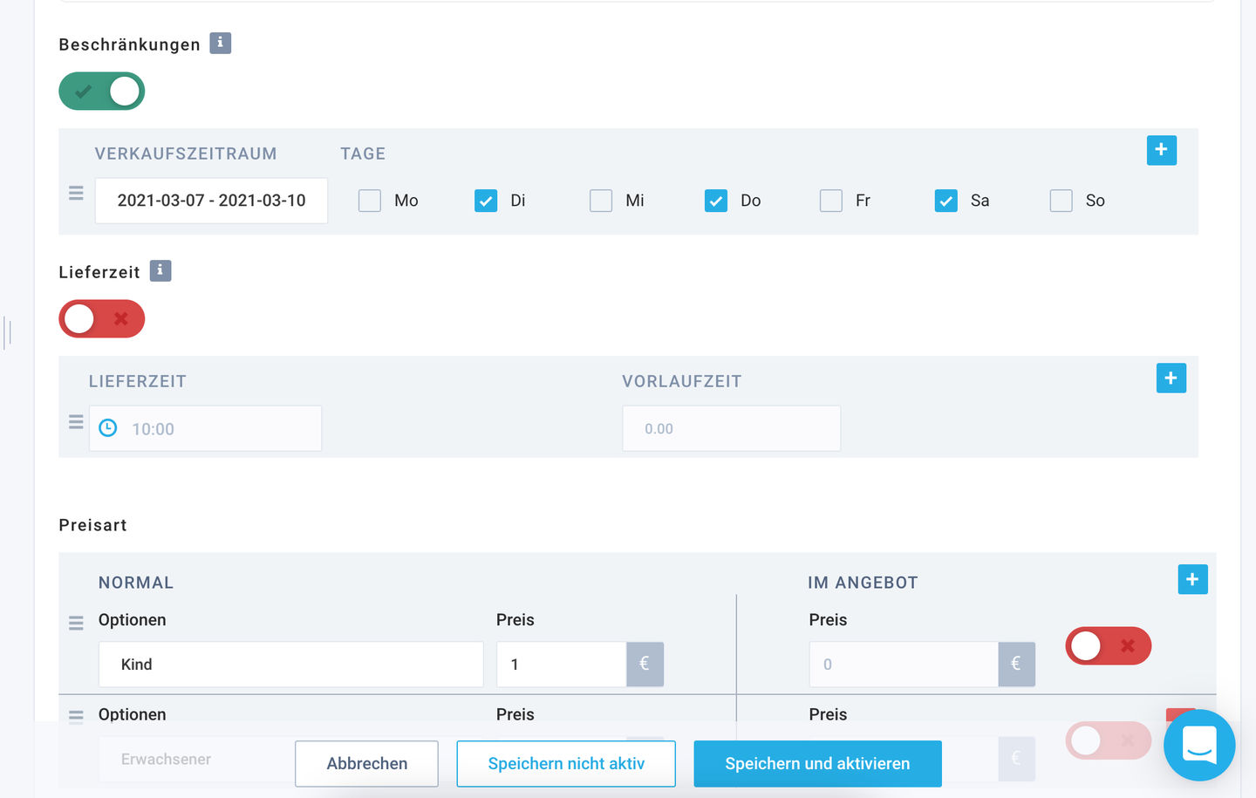Open the Lieferzeit info icon

click(x=160, y=270)
